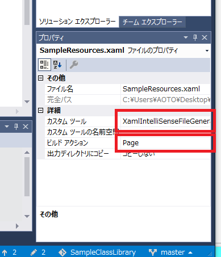This screenshot has height=257, width=221.
Task: Open チーム エクスプローラー tab
Action: [x=152, y=22]
